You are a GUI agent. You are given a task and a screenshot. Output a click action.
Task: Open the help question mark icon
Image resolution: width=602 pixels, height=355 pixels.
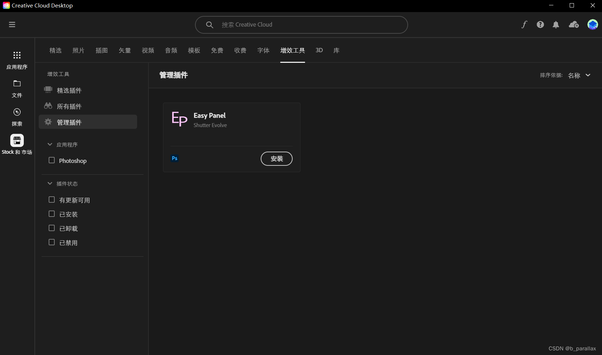click(540, 24)
